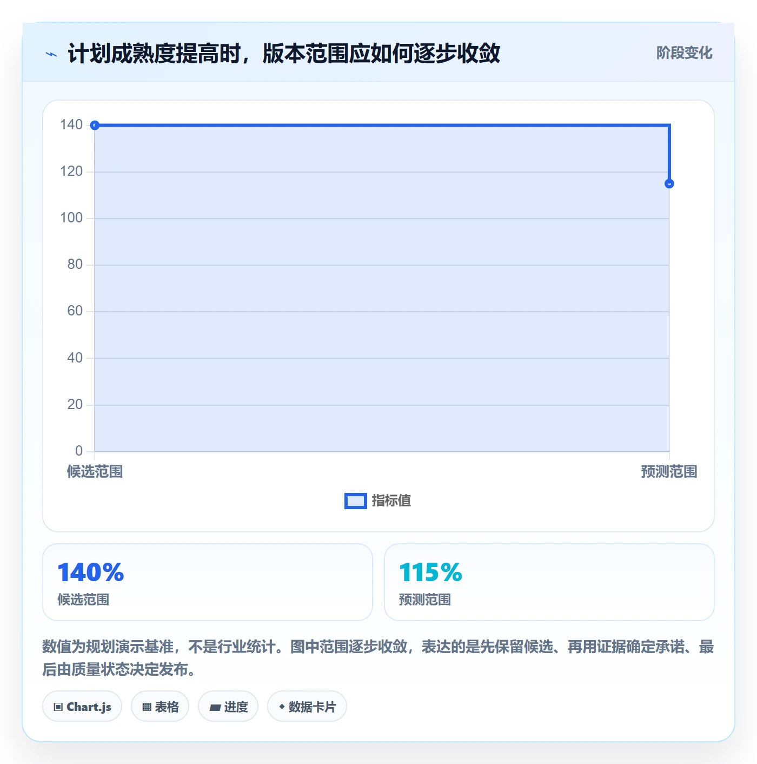Select the Chart.js tag chip
Screen dimensions: 757x764
82,707
